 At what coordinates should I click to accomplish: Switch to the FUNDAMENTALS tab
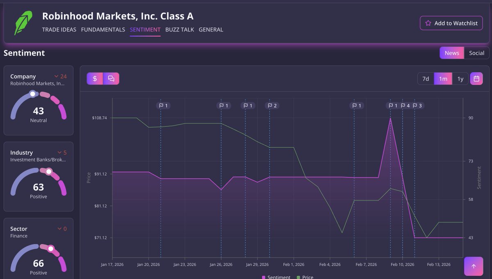(x=102, y=29)
